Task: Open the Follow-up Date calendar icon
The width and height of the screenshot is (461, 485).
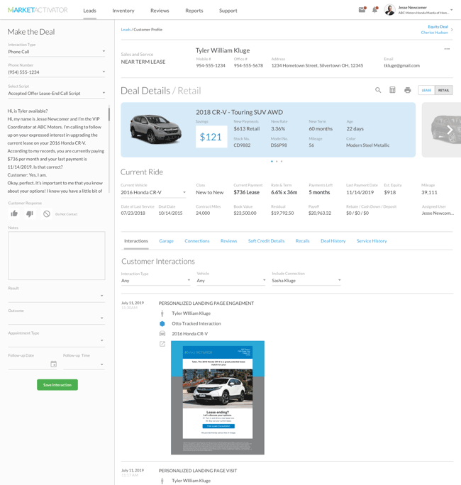Action: point(53,364)
